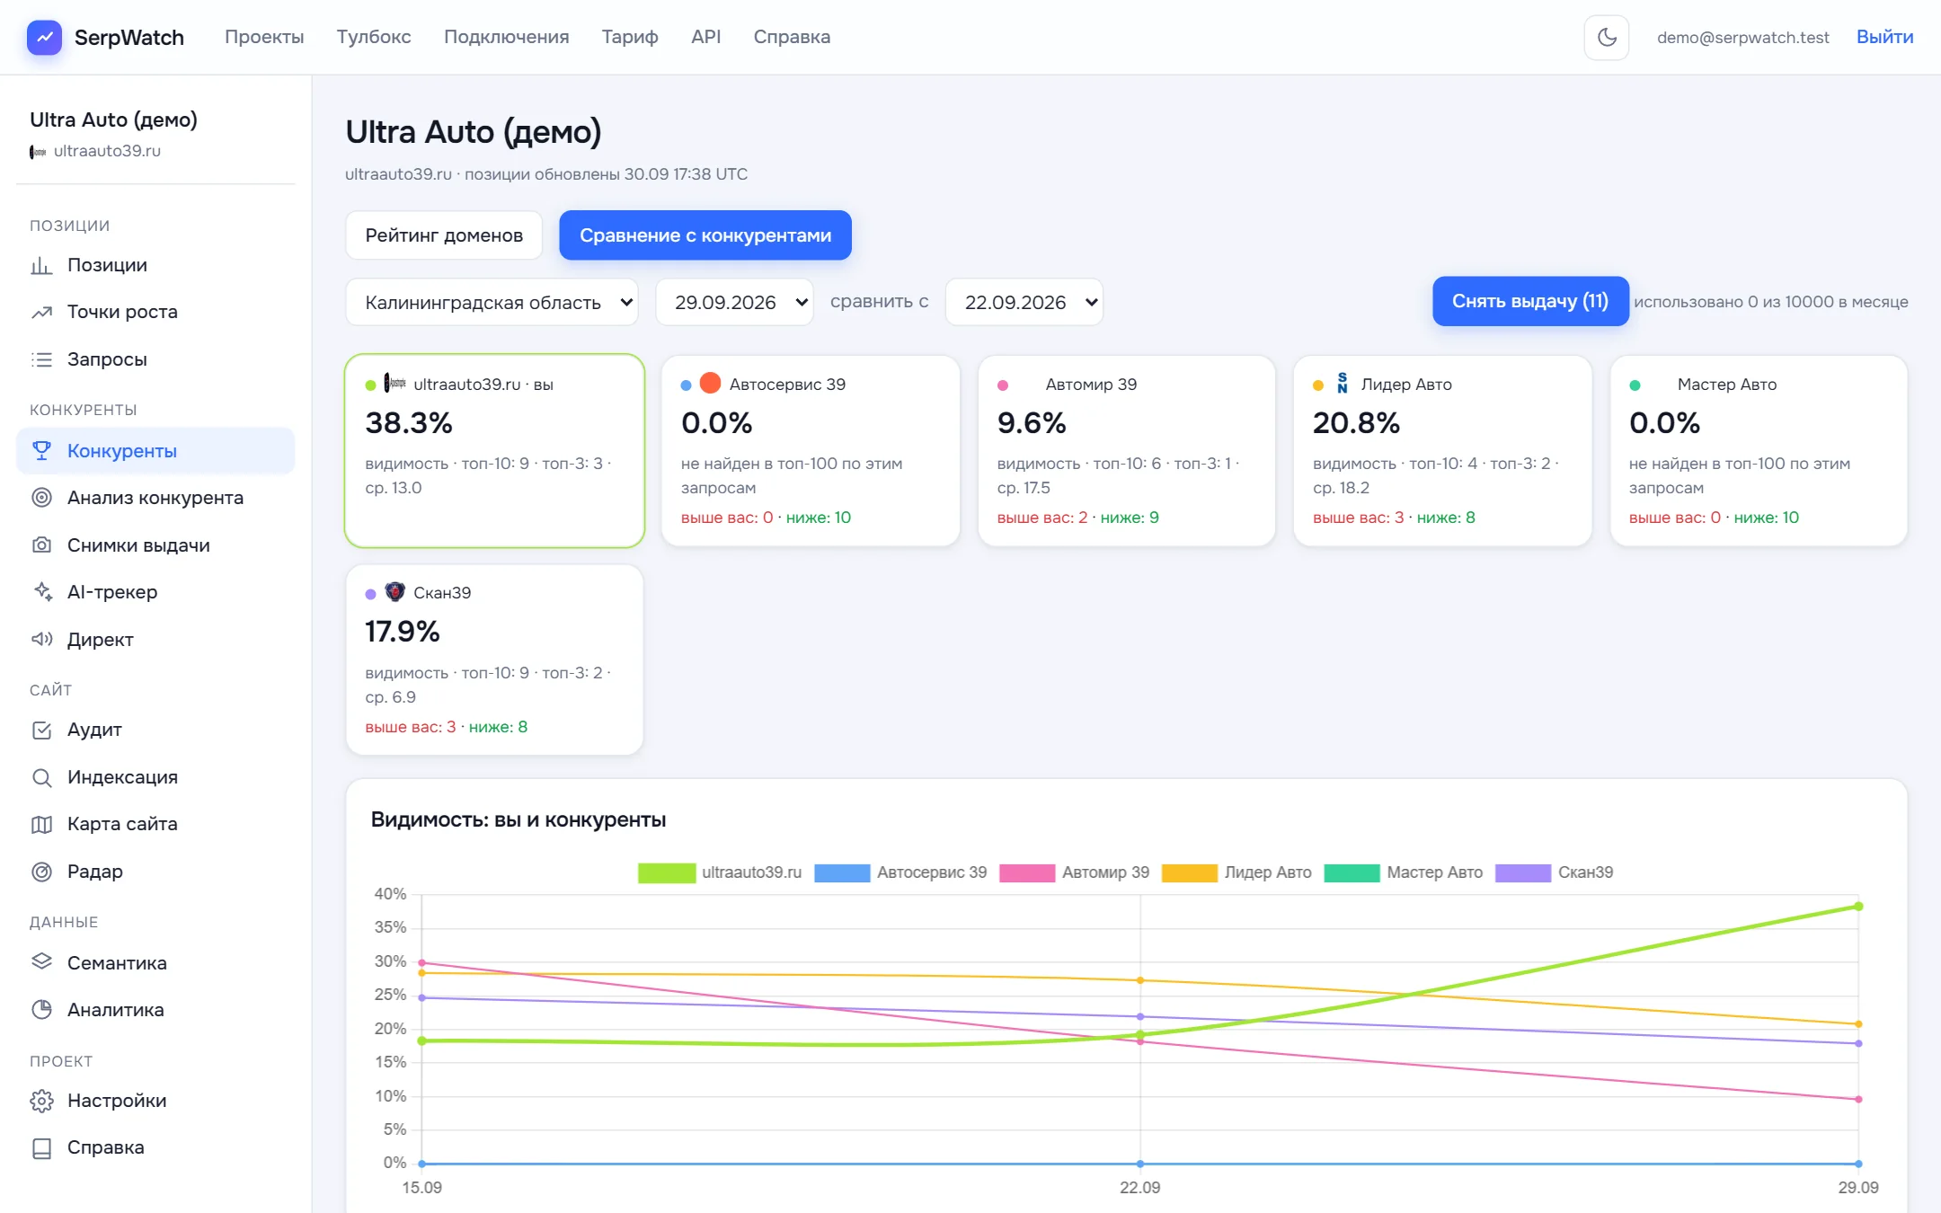1941x1213 pixels.
Task: Click the Лидер Авто favicon
Action: pos(1343,384)
